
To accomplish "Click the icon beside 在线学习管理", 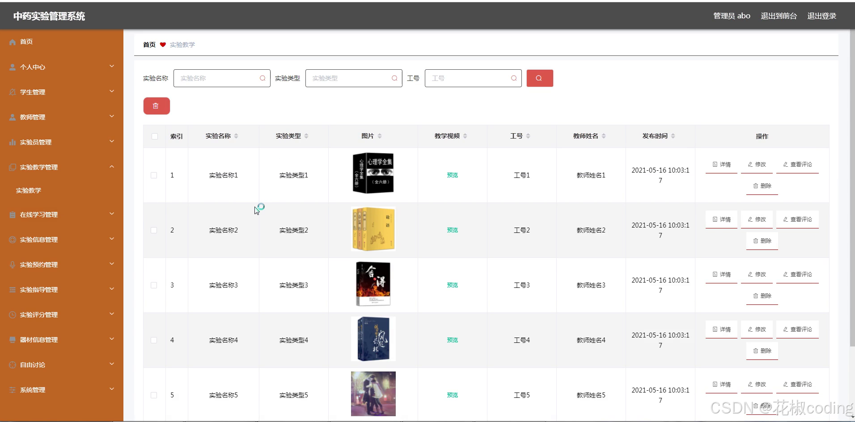I will [x=13, y=215].
